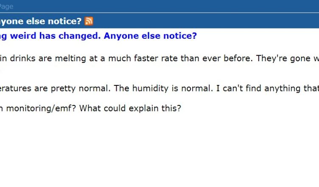The image size is (319, 187).
Task: Click the dark blue top navigation bar
Action: 159,6
